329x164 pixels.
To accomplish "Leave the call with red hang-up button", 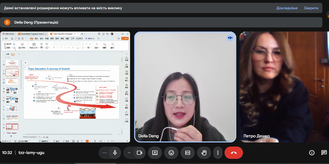I will pos(234,153).
